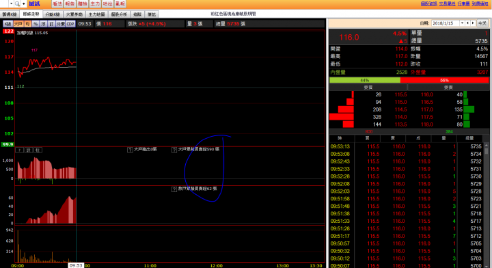Viewport: 492px width, 268px height.
Task: Click the ? icon beside 大戶累積買賣超590張
Action: pyautogui.click(x=174, y=150)
